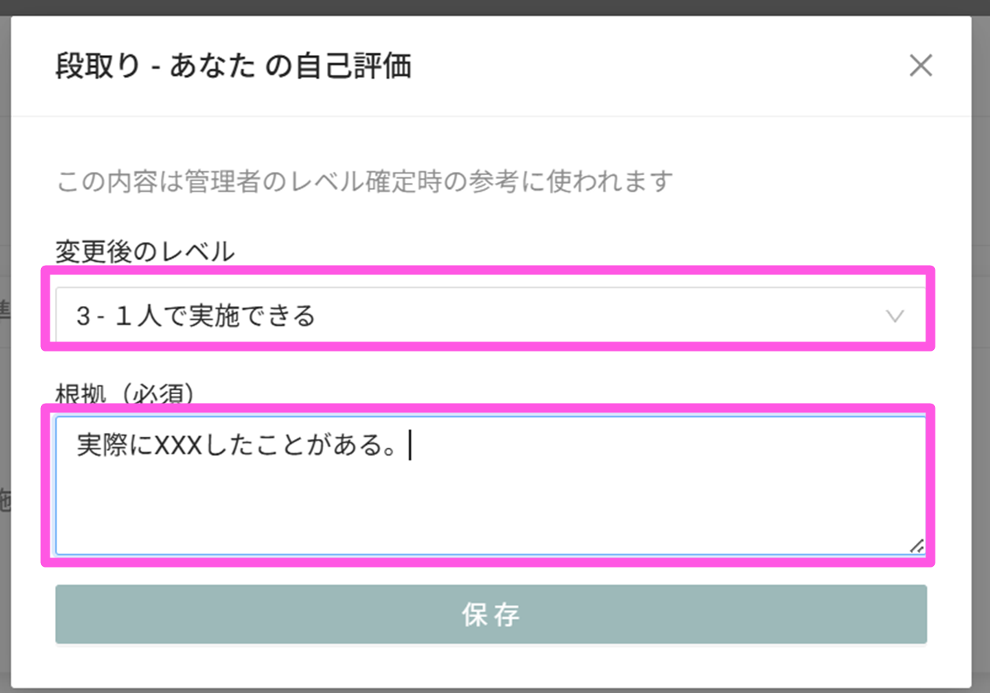Click the selected value "3 - 1人で実施できる"
The height and width of the screenshot is (693, 990).
pos(195,316)
